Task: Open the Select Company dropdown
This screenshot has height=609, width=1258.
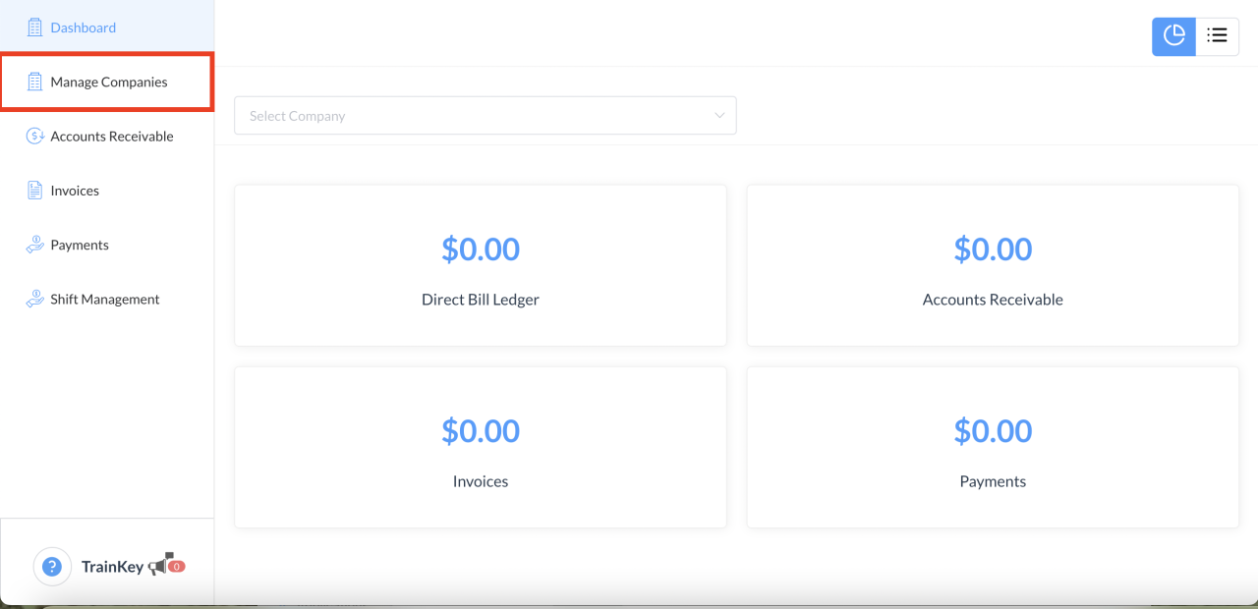Action: tap(472, 116)
